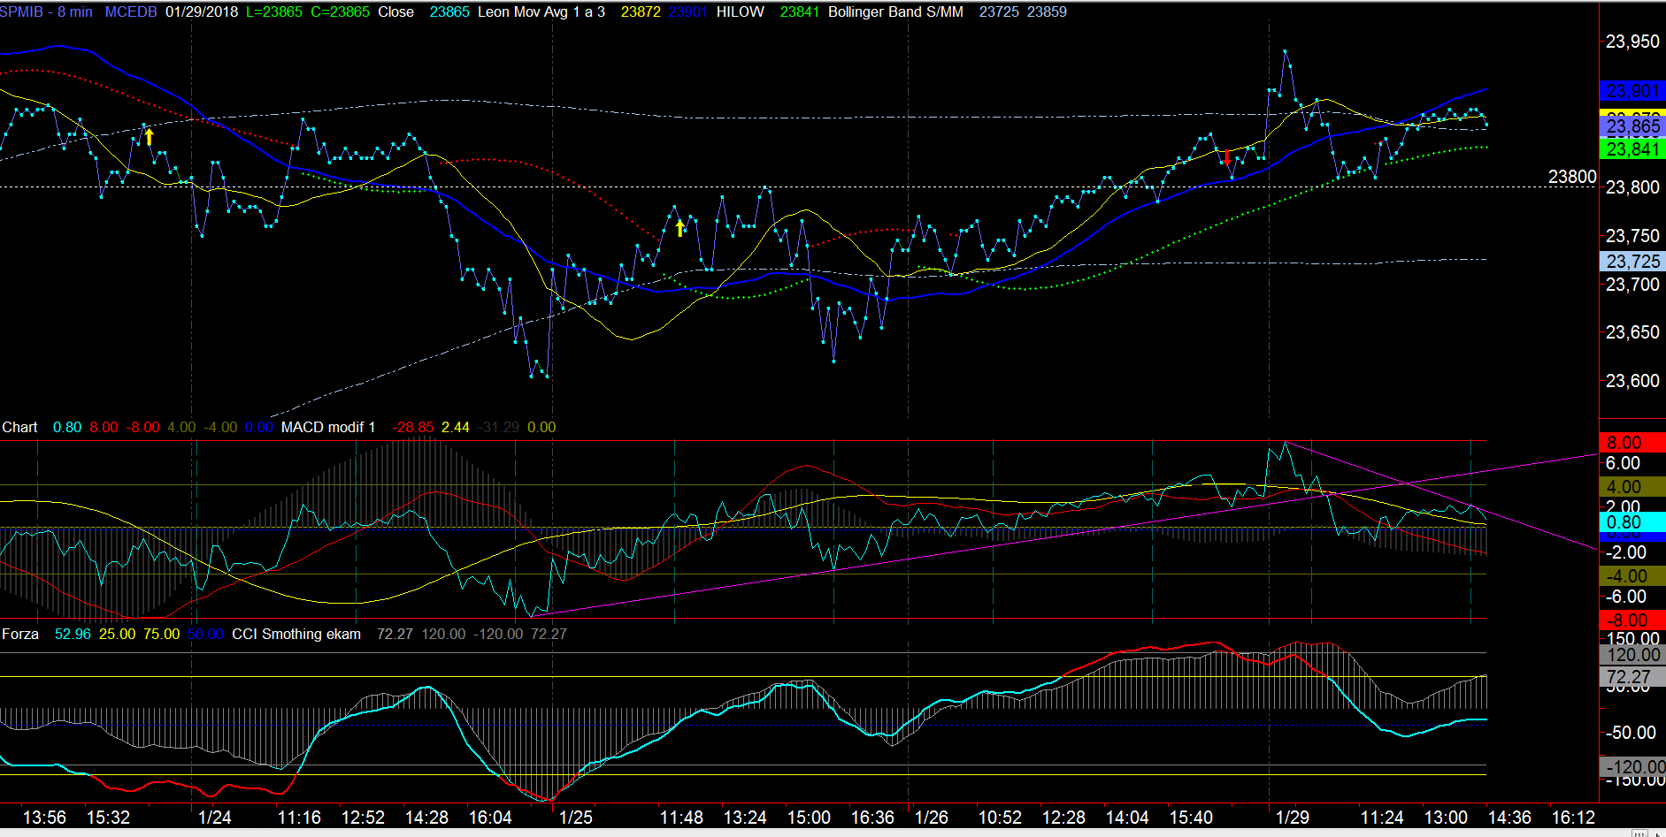1666x837 pixels.
Task: Select the Bollinger Band S/MM indicator label
Action: pos(895,12)
